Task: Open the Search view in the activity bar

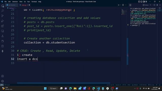Action: (3, 11)
